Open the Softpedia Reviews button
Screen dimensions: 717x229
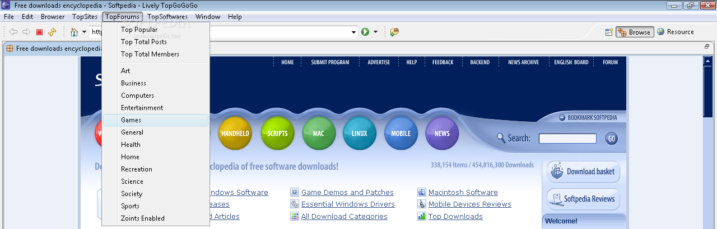tap(583, 199)
